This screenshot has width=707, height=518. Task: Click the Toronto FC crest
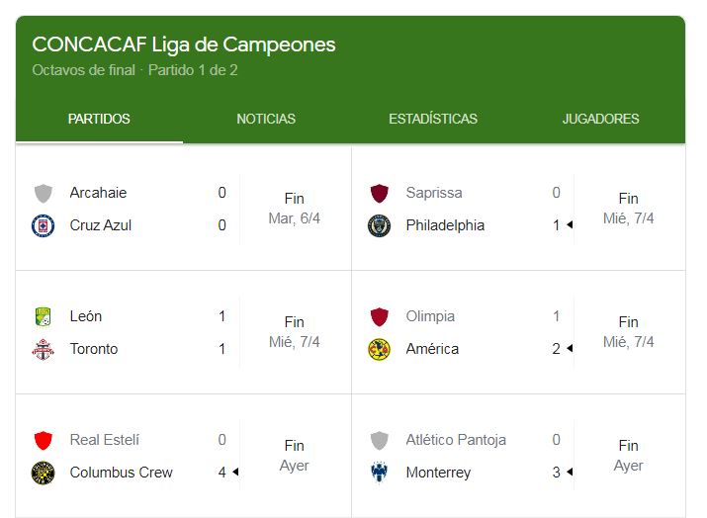tap(43, 349)
